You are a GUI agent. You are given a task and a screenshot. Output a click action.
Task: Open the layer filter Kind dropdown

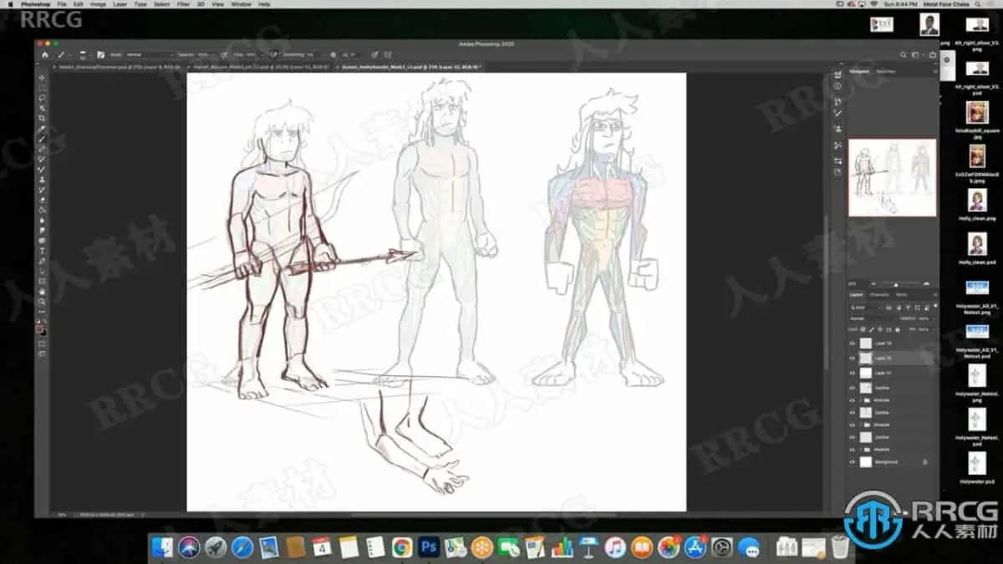(867, 307)
